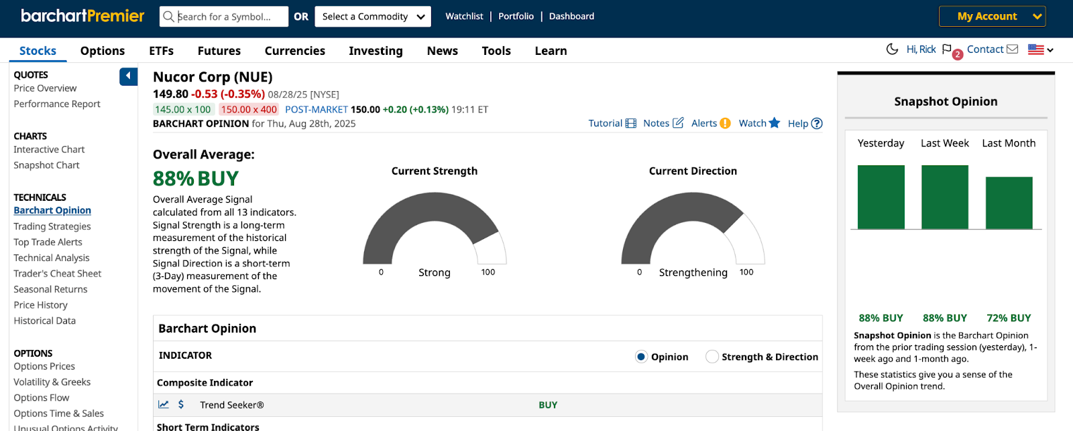Open Snapshot Chart link
The width and height of the screenshot is (1073, 431).
click(46, 165)
